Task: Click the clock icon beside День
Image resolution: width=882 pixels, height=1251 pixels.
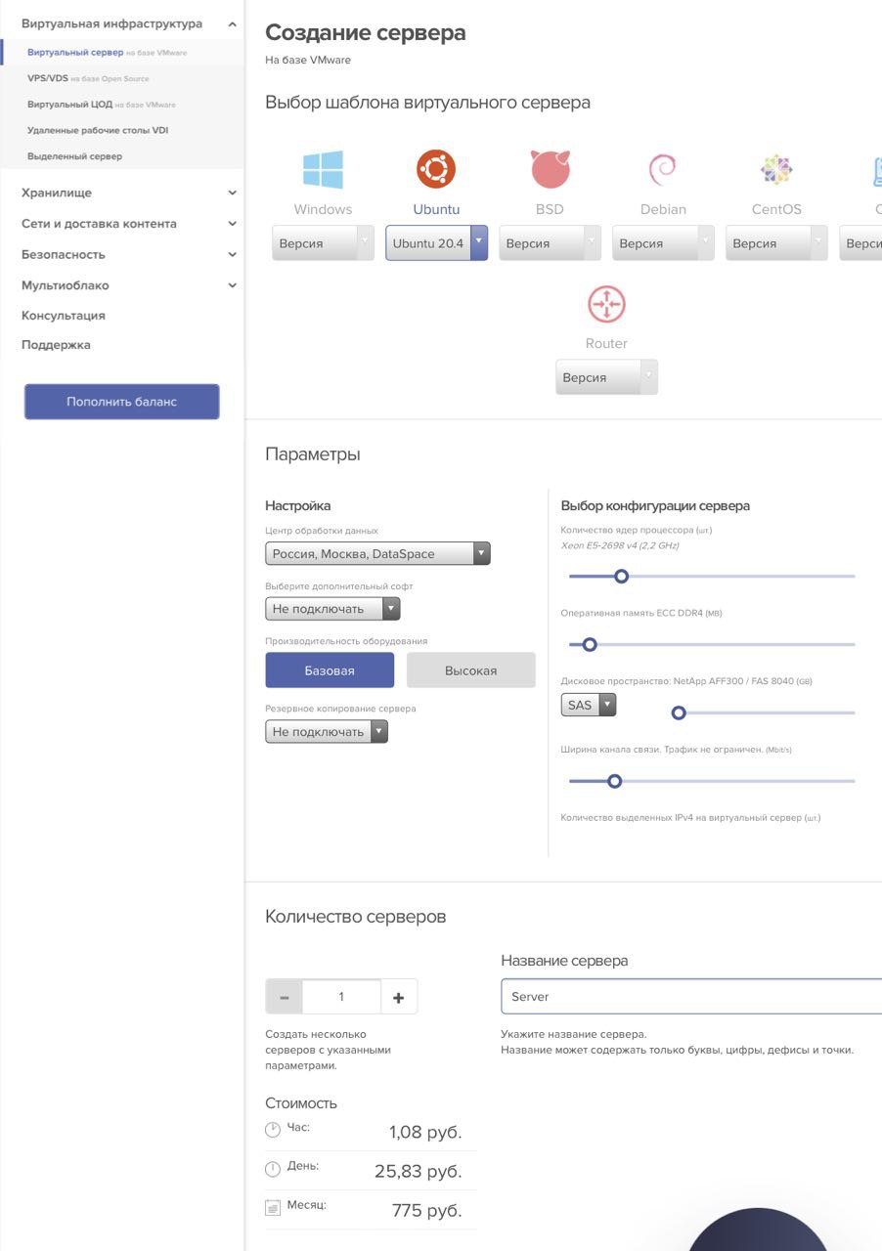Action: (273, 1169)
